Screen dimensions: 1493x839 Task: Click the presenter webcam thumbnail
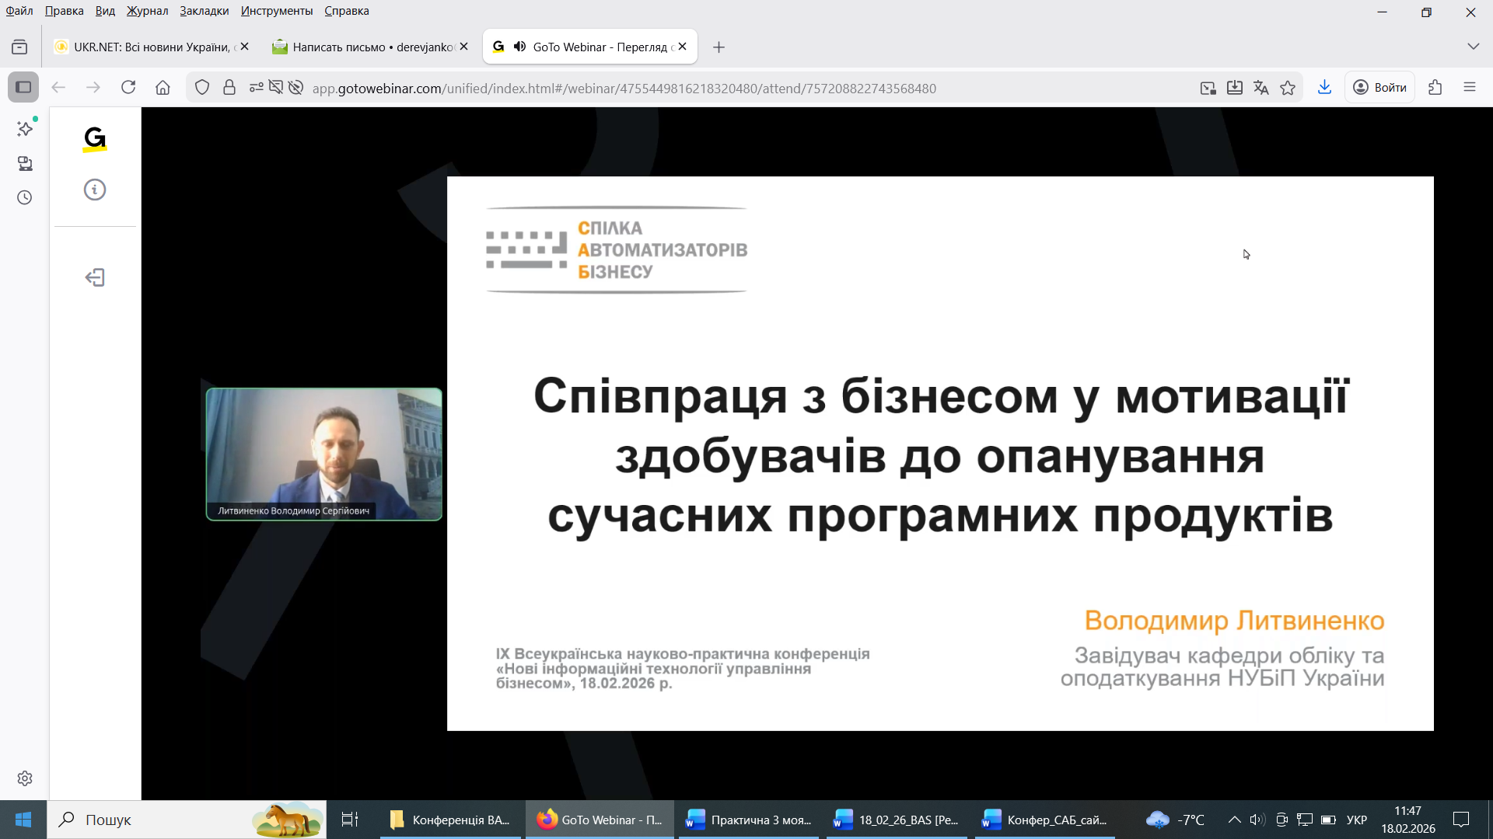(x=323, y=454)
